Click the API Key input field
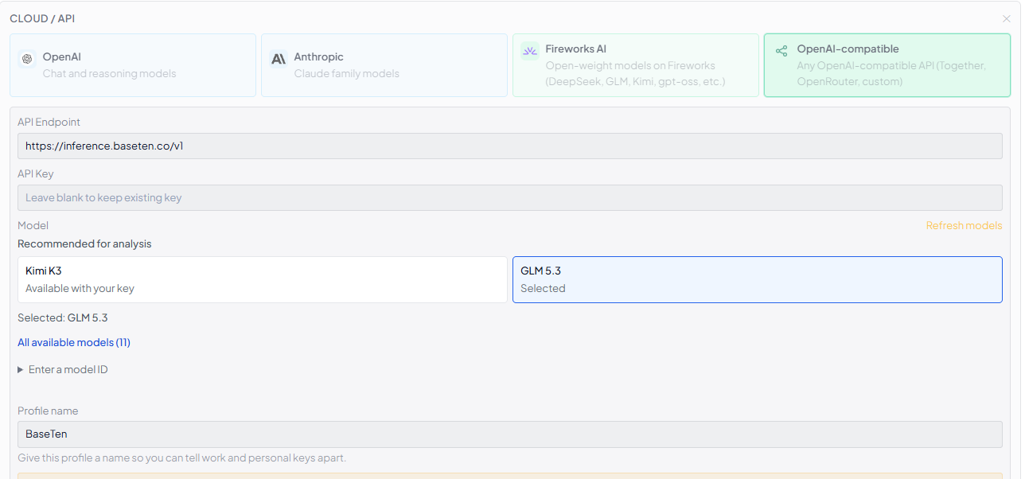Viewport: 1025px width, 479px height. point(510,198)
